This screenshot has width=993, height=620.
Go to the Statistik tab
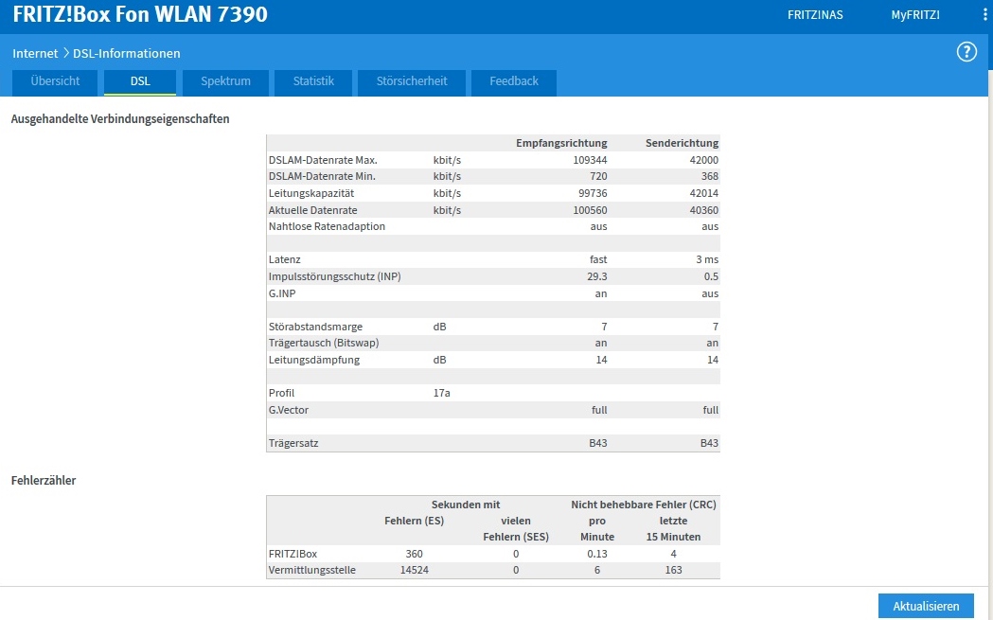(x=312, y=82)
